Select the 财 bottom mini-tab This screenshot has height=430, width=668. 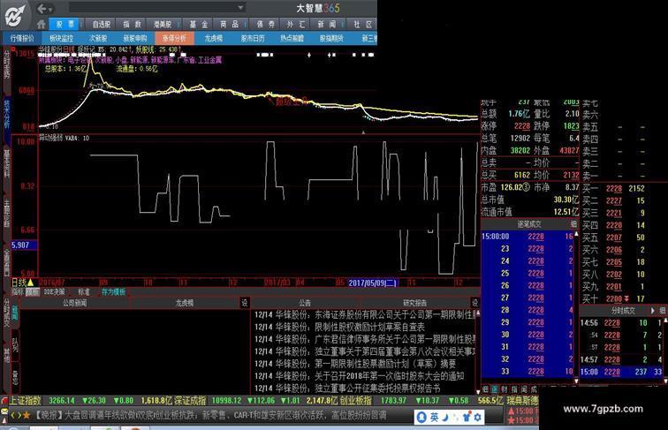click(505, 389)
